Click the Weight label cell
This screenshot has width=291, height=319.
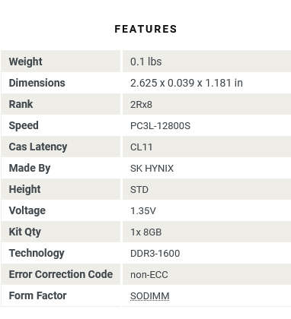pyautogui.click(x=25, y=62)
